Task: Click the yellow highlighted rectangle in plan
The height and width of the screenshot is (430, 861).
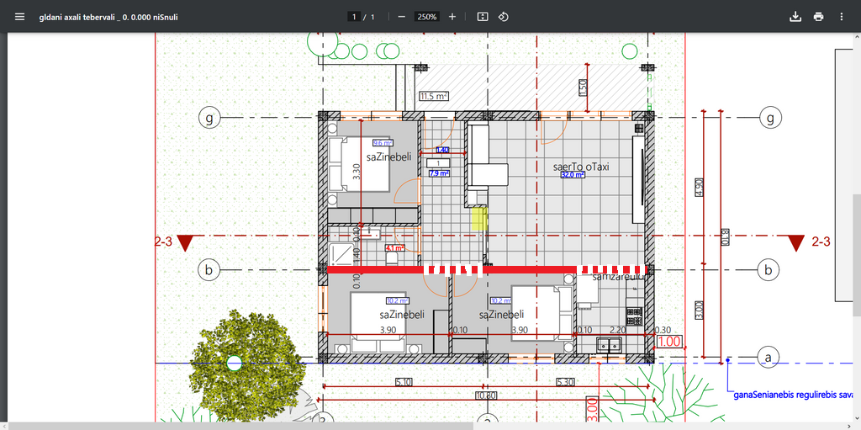Action: [x=479, y=218]
